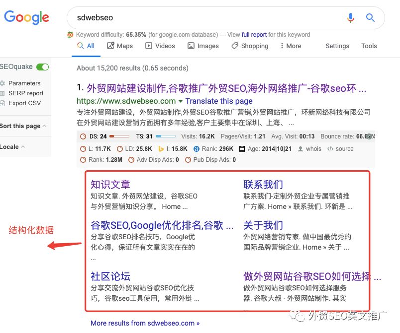Click the DS score red progress bar
Screen dimensions: 400x333
(x=119, y=136)
